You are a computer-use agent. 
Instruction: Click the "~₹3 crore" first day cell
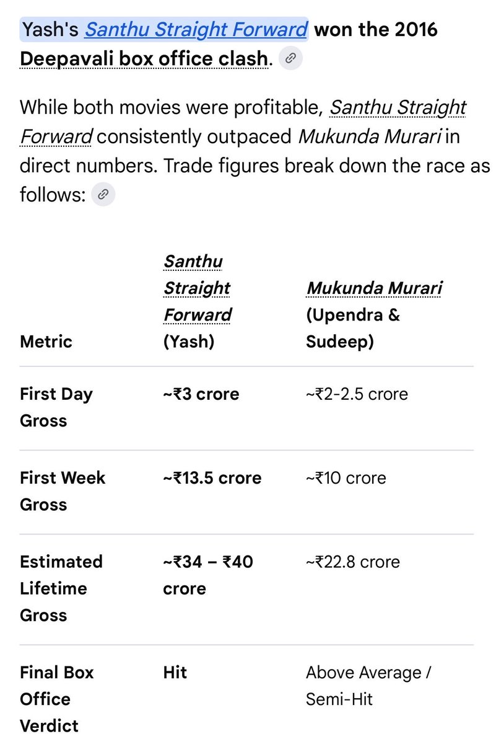(x=201, y=394)
